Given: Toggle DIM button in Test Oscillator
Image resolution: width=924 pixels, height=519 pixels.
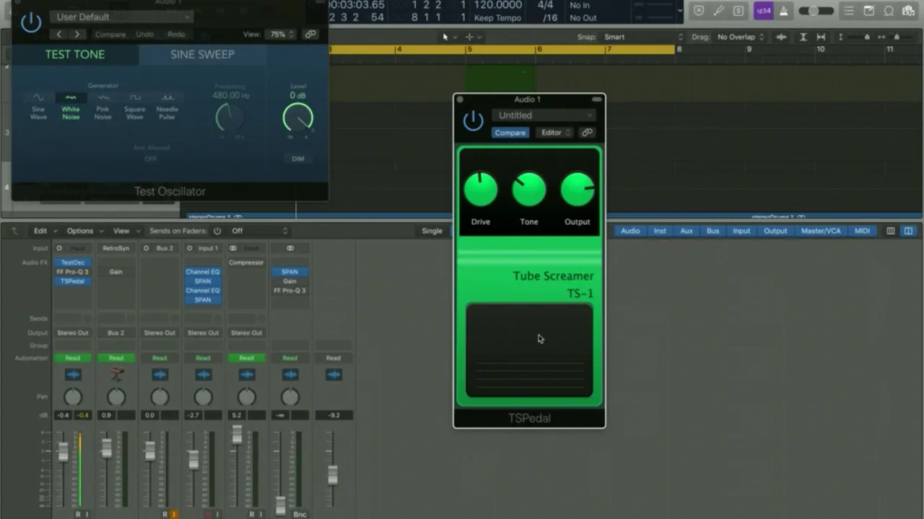Looking at the screenshot, I should 297,159.
